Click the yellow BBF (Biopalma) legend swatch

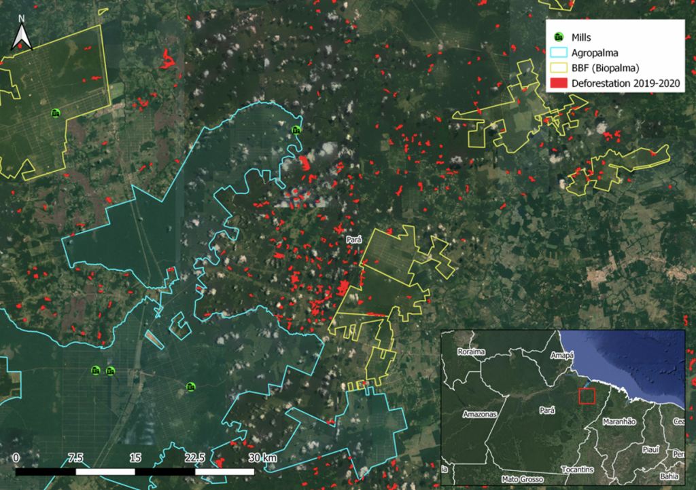pyautogui.click(x=558, y=68)
